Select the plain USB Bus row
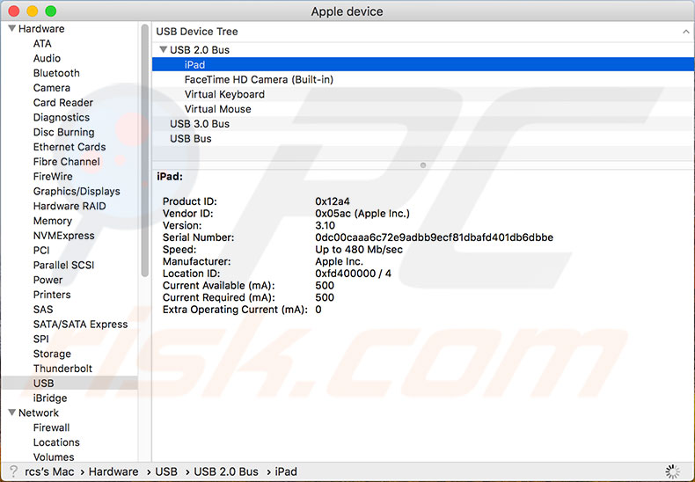Screen dimensions: 695x482 click(x=423, y=138)
